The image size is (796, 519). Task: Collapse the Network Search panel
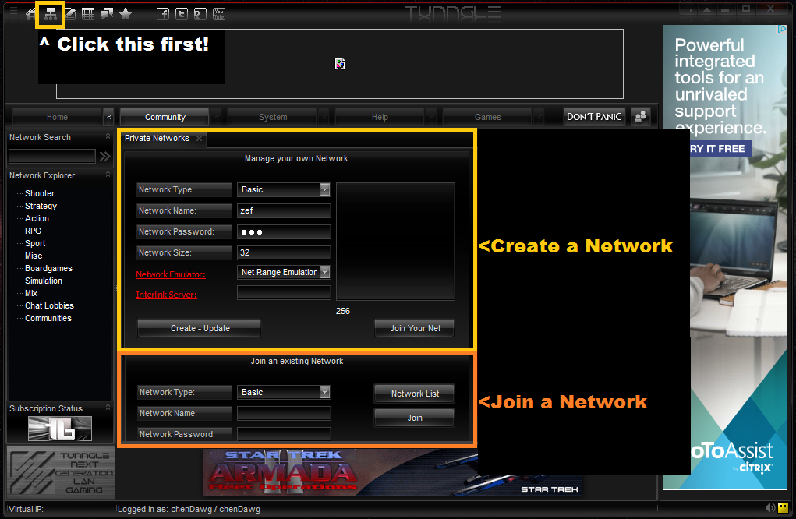click(x=108, y=137)
